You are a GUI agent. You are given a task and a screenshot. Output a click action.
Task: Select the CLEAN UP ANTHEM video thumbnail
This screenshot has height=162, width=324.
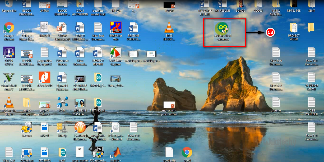pyautogui.click(x=80, y=78)
